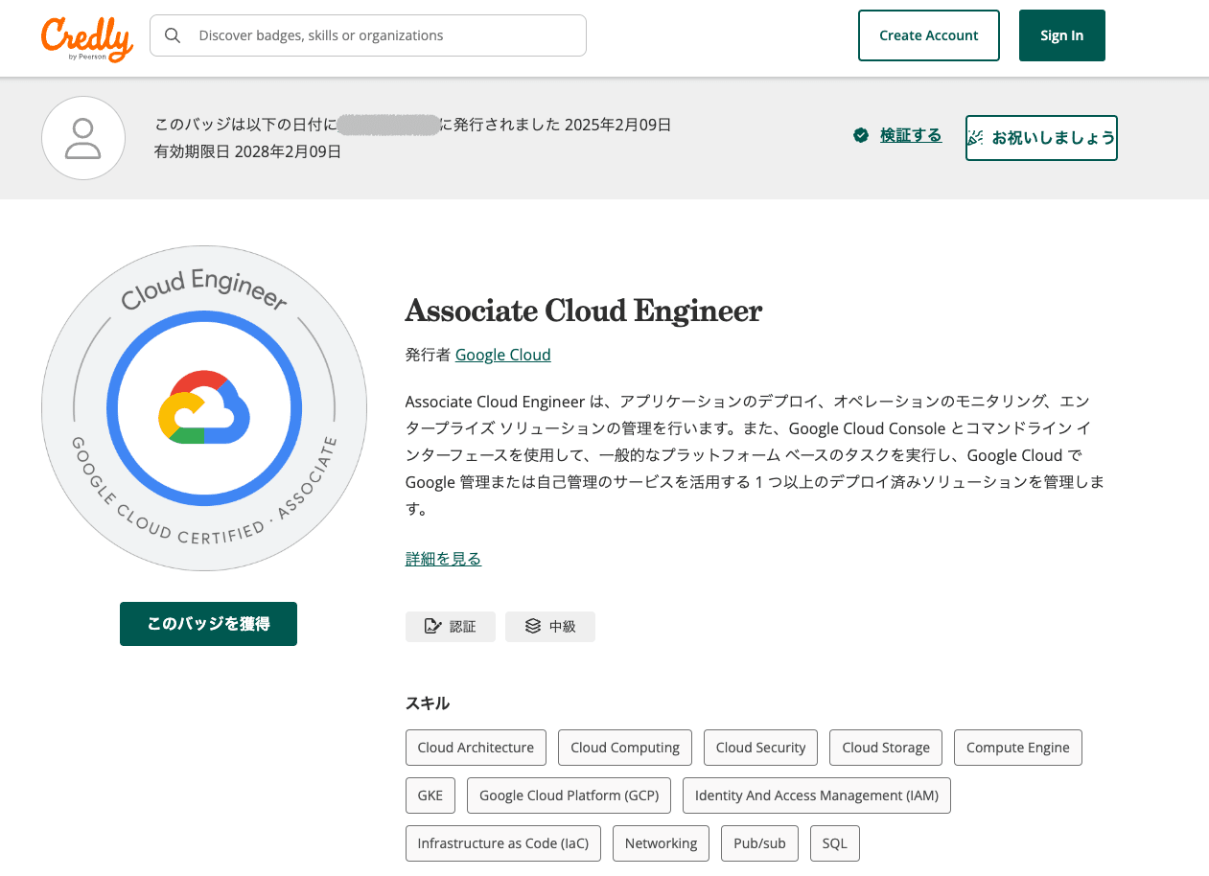The image size is (1209, 876).
Task: Click the profile avatar placeholder icon
Action: point(83,138)
